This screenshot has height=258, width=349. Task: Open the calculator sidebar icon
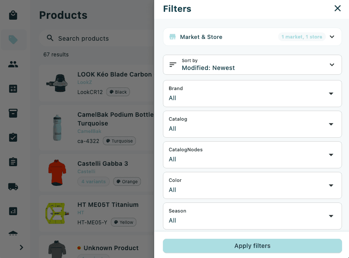point(13,89)
